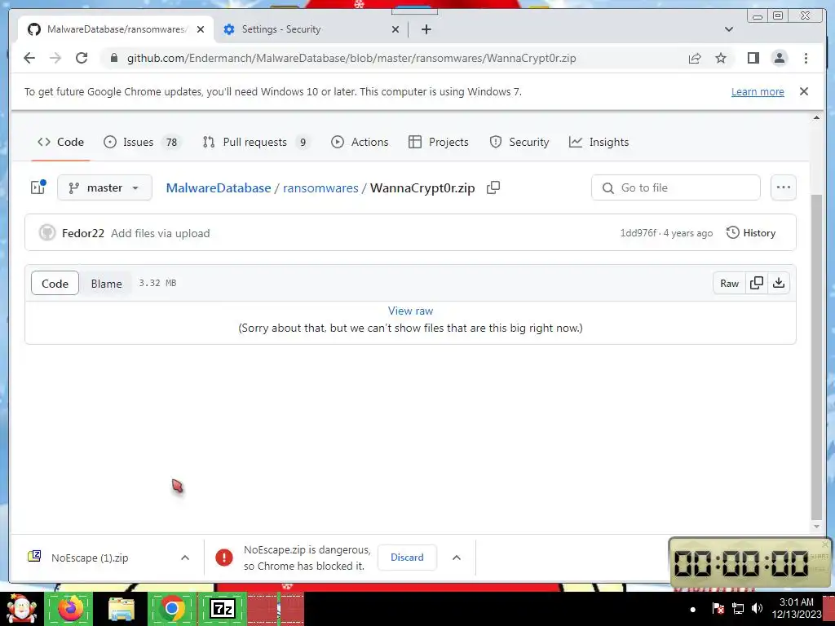Open the Add files via upload commit
835x626 pixels.
tap(161, 233)
